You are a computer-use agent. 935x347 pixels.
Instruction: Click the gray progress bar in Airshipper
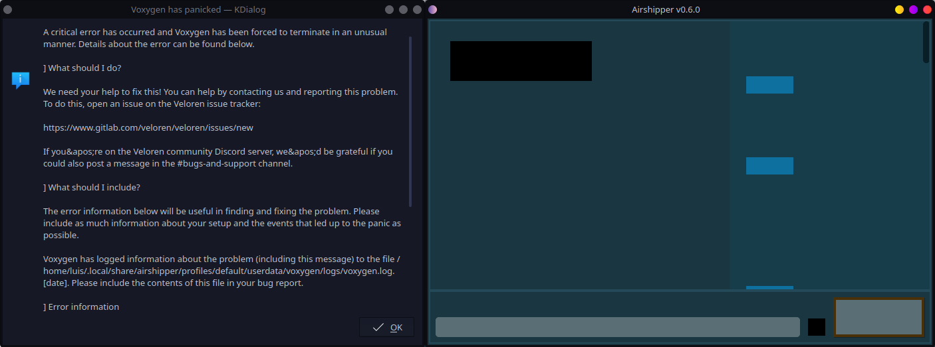click(617, 327)
